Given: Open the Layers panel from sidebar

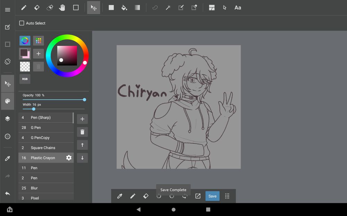Looking at the screenshot, I should [8, 119].
